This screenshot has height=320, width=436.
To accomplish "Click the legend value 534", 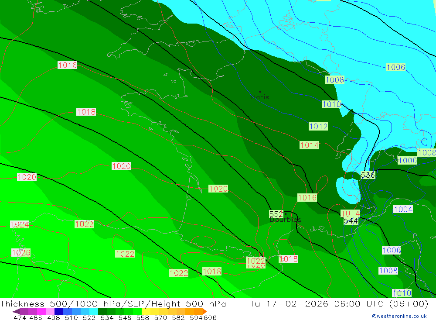I will pos(107,317).
